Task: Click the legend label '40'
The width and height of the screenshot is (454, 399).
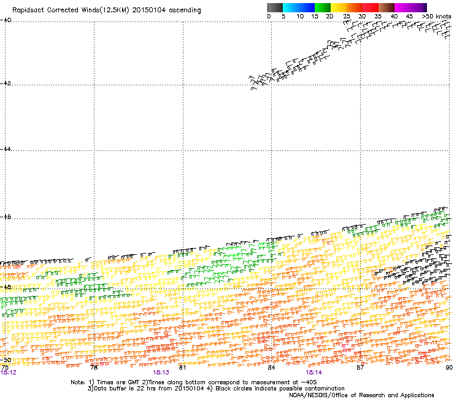Action: 394,17
